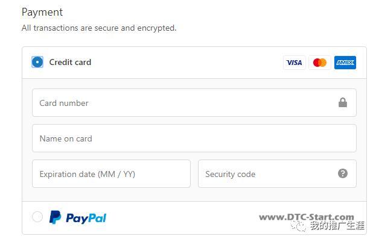The image size is (376, 242).
Task: Focus the Expiration date (MM / YY) field
Action: 111,174
